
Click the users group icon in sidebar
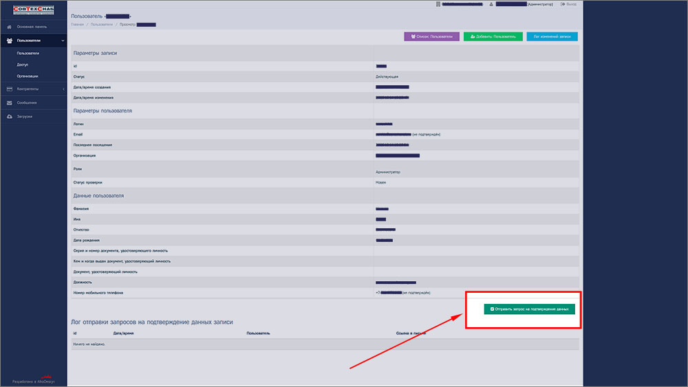click(10, 41)
